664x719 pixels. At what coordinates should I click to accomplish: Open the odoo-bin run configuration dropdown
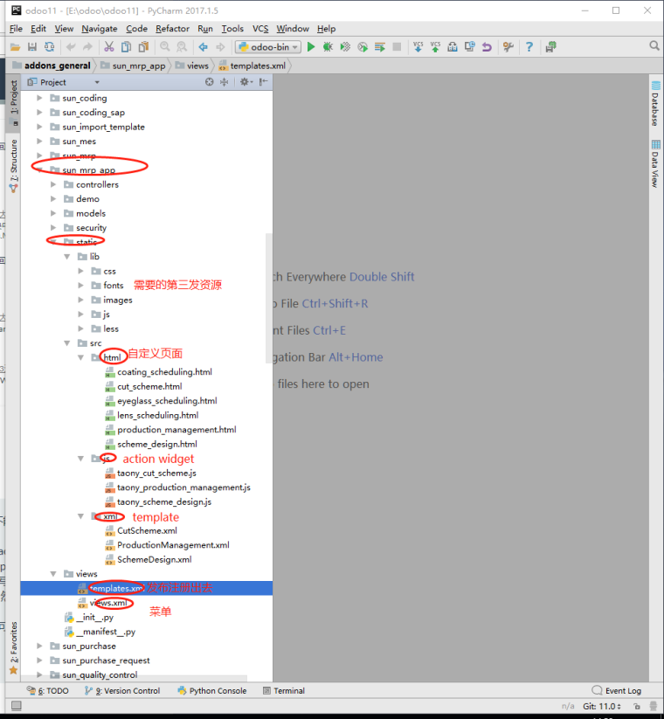[268, 47]
